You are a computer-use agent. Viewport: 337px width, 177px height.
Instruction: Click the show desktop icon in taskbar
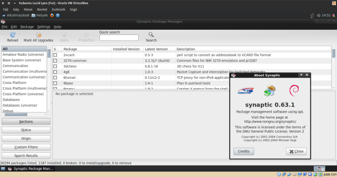[x=3, y=169]
